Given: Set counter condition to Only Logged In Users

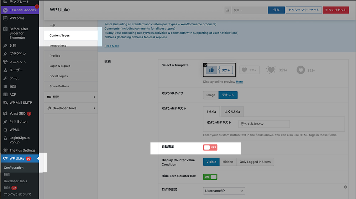Looking at the screenshot, I should coord(255,162).
